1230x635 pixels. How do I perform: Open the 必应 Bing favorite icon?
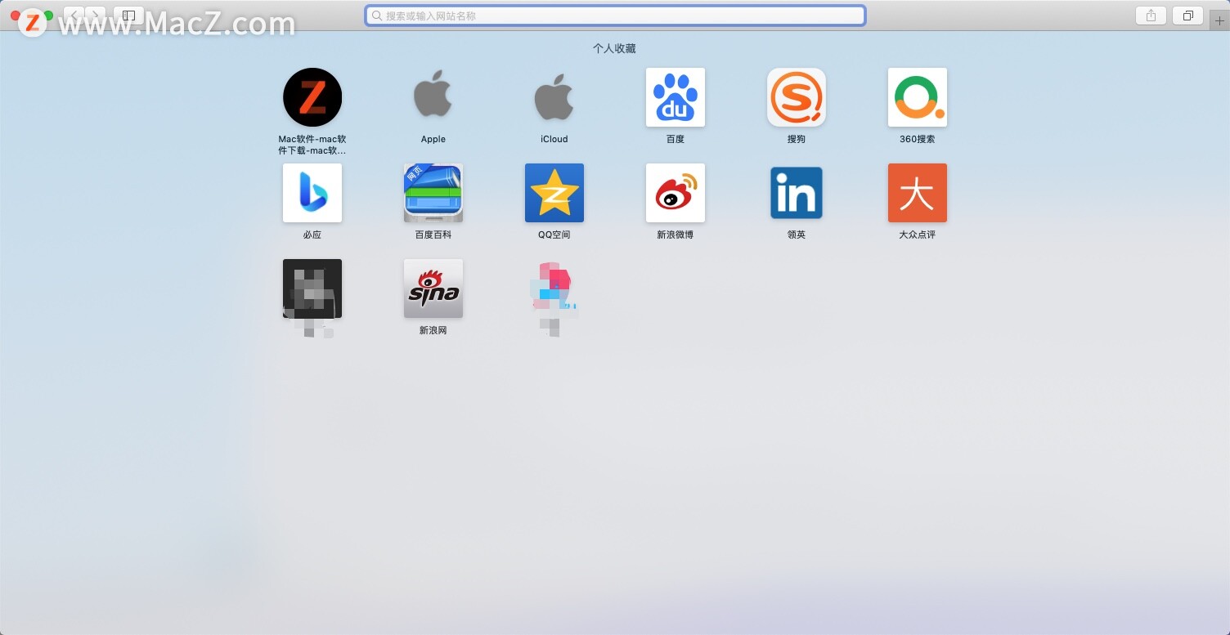tap(312, 193)
